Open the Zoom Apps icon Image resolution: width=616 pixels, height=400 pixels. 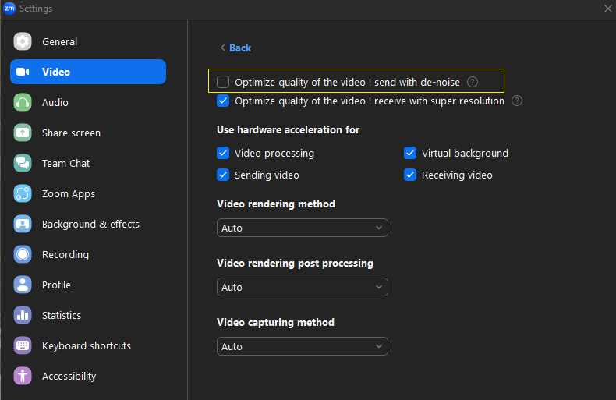point(23,194)
